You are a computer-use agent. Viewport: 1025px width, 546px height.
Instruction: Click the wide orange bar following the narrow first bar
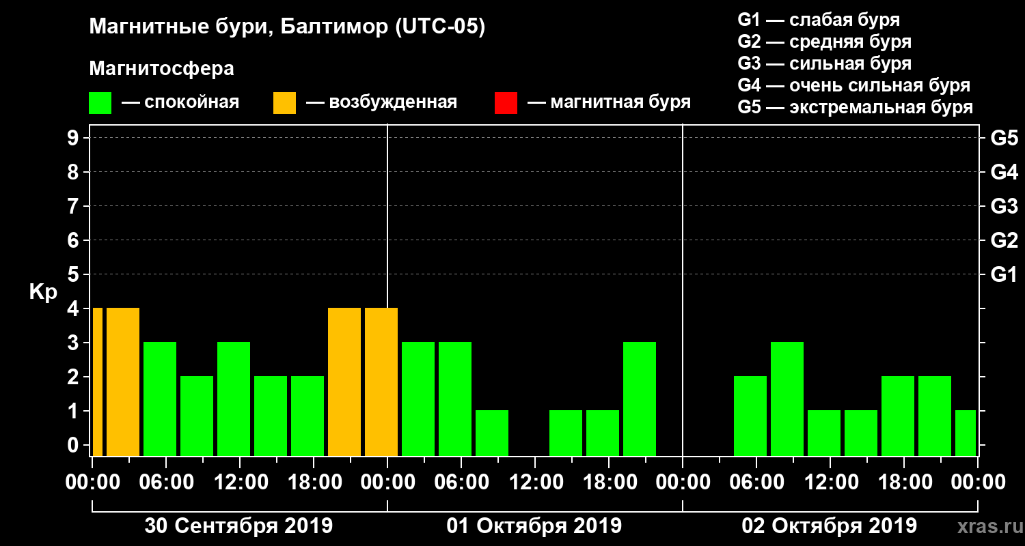[x=123, y=382]
